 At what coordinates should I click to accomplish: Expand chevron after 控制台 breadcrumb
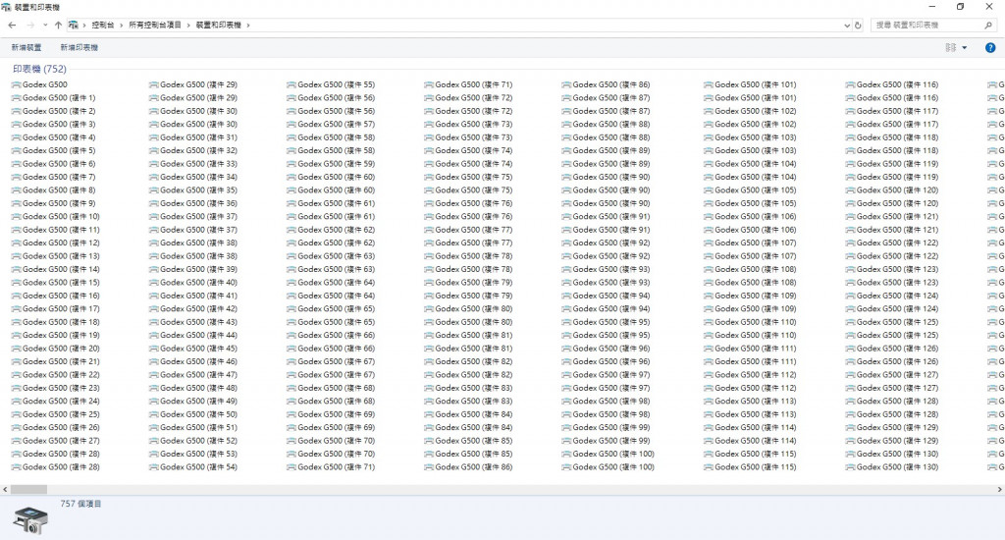click(x=121, y=25)
